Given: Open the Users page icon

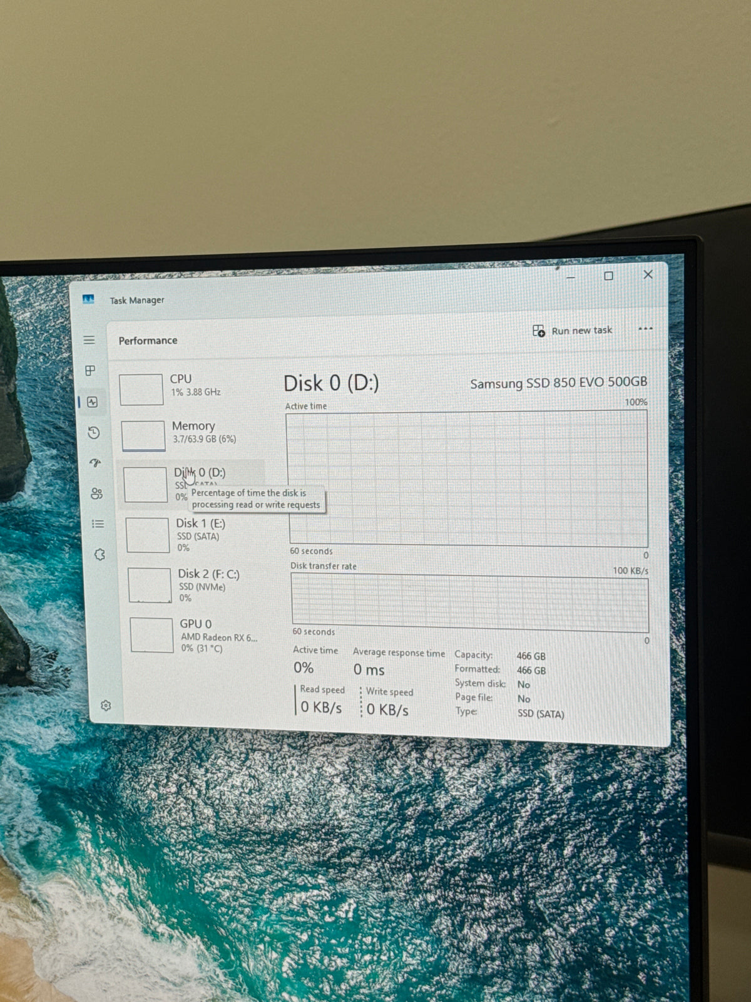Looking at the screenshot, I should (96, 493).
